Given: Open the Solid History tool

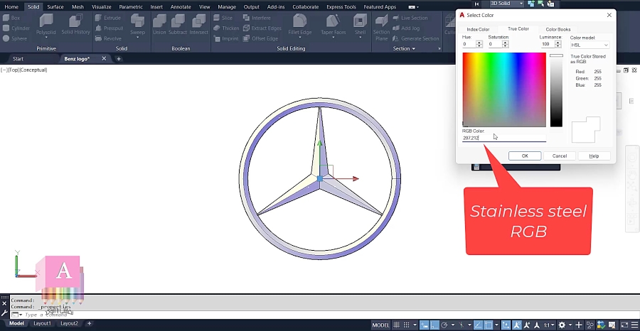Looking at the screenshot, I should [x=75, y=24].
